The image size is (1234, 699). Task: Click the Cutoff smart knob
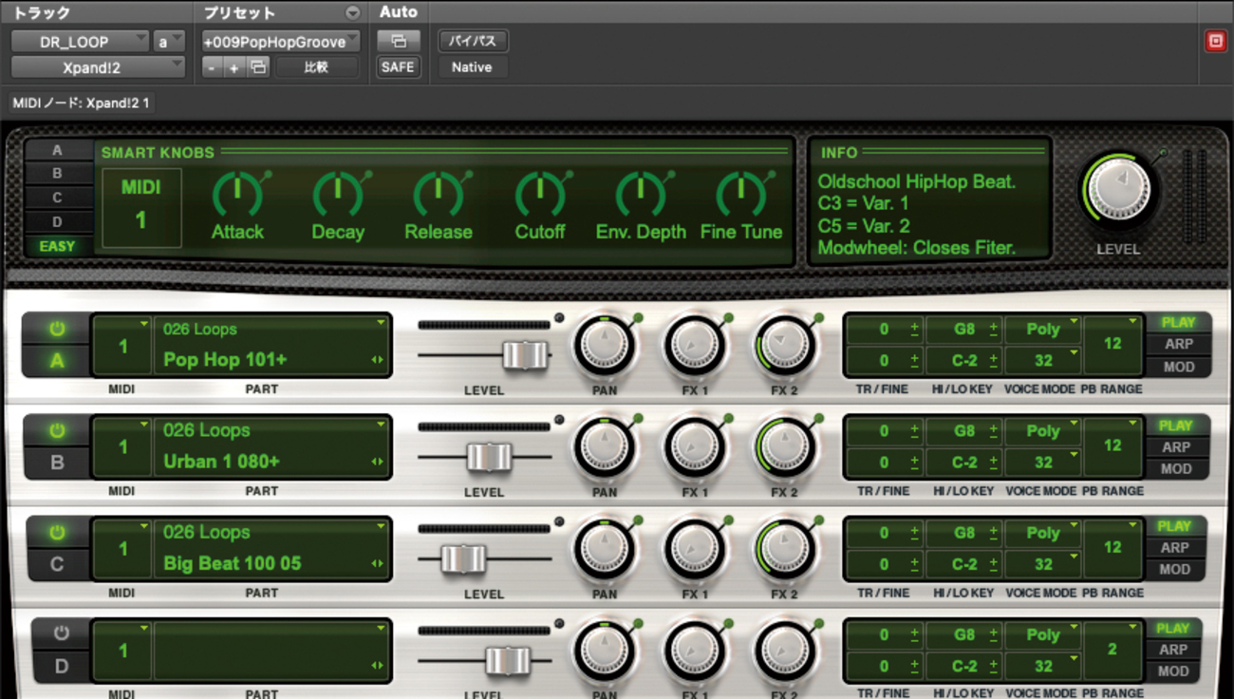[x=539, y=194]
